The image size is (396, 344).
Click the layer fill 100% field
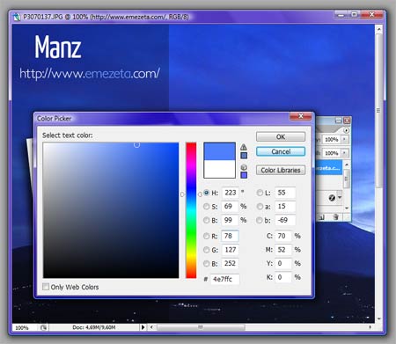[332, 153]
